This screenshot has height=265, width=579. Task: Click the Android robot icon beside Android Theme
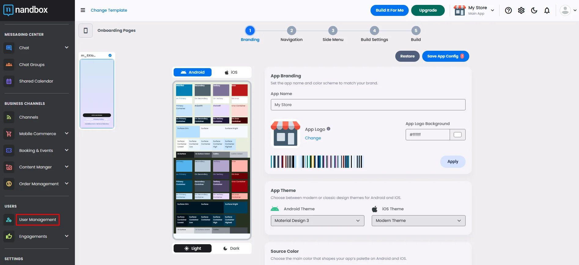275,209
